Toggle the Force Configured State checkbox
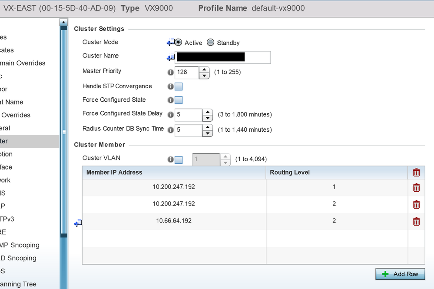The image size is (434, 289). [x=179, y=100]
